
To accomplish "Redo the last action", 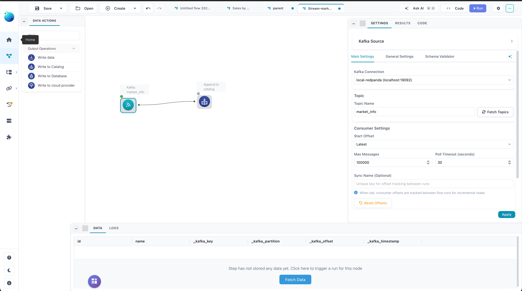I will tap(159, 8).
